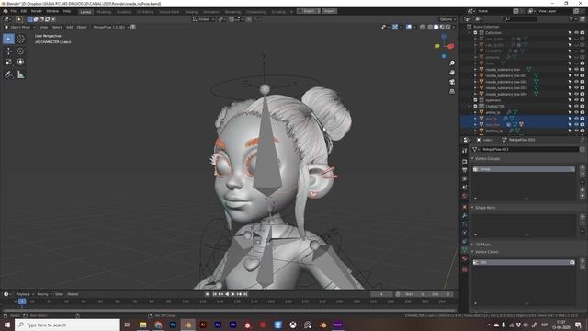Click the current frame marker in timeline

coord(22,302)
